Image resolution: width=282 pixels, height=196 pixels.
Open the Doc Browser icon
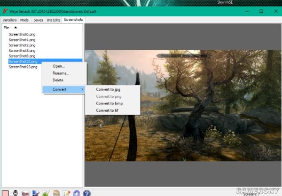coord(56,192)
